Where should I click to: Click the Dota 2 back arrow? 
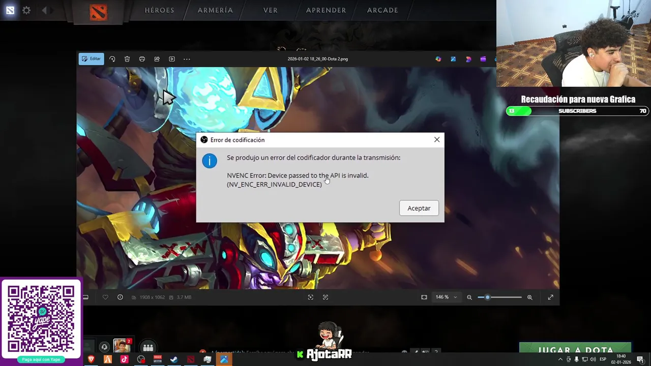tap(44, 10)
